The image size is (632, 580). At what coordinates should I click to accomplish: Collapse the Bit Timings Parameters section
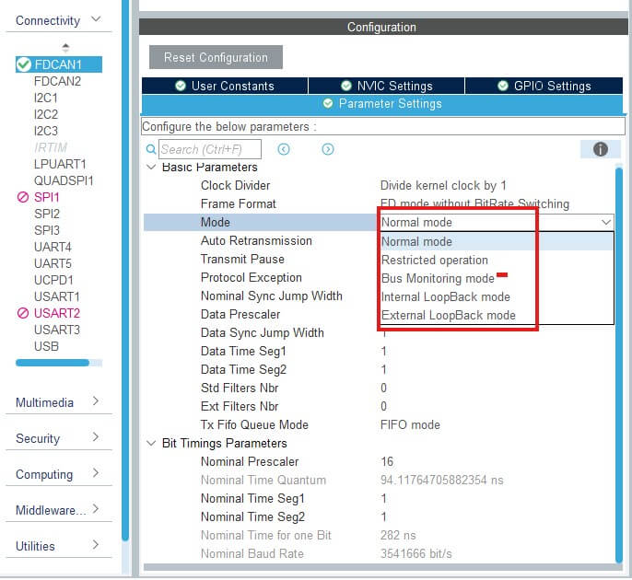pyautogui.click(x=151, y=443)
